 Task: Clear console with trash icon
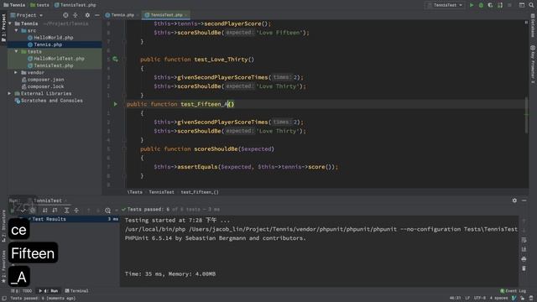pos(524,268)
